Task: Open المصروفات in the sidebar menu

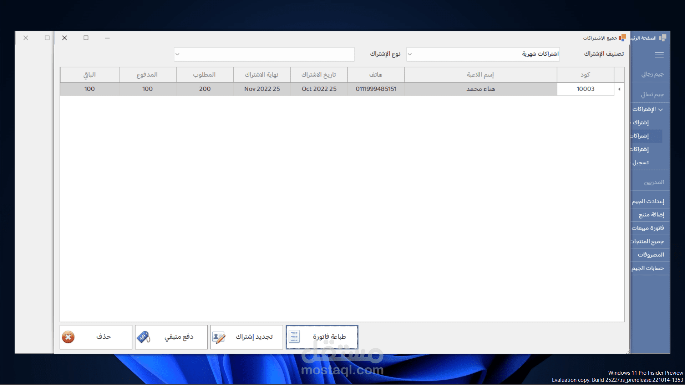Action: click(651, 255)
